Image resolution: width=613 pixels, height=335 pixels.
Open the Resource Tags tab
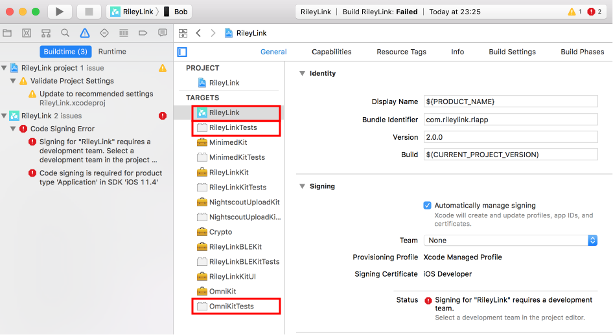click(x=402, y=52)
